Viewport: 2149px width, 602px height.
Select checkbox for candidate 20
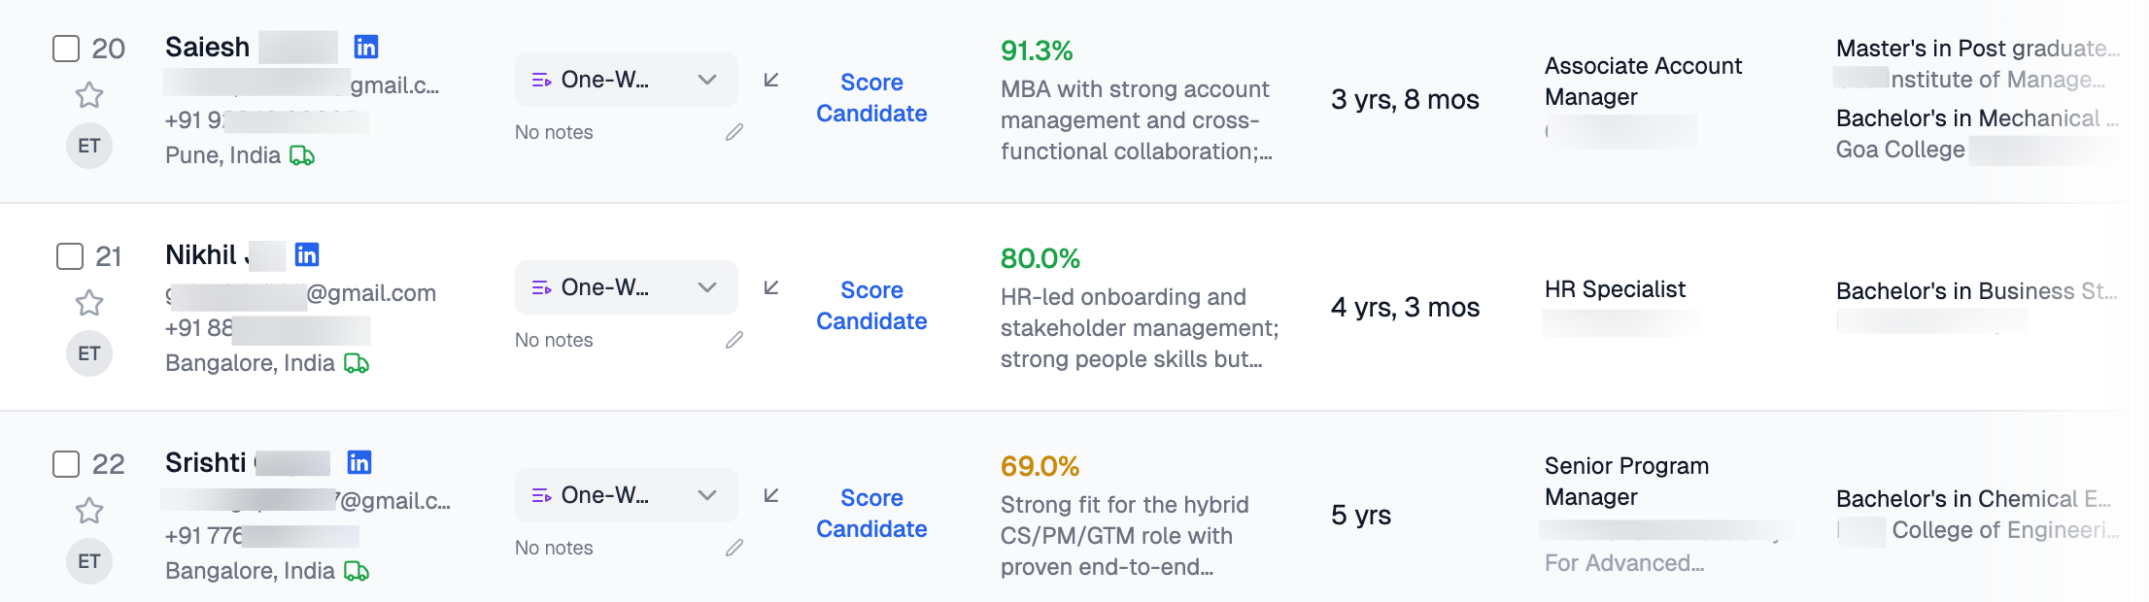pos(66,49)
